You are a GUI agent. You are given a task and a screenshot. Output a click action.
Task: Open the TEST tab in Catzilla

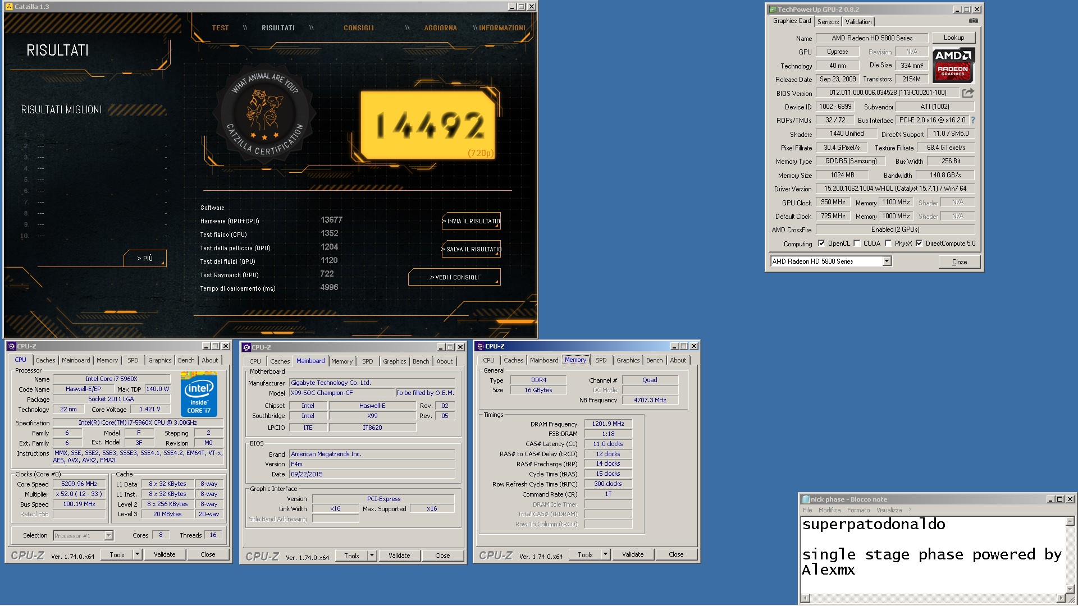pos(220,28)
